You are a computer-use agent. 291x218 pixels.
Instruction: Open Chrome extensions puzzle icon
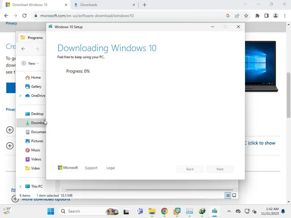[257, 16]
